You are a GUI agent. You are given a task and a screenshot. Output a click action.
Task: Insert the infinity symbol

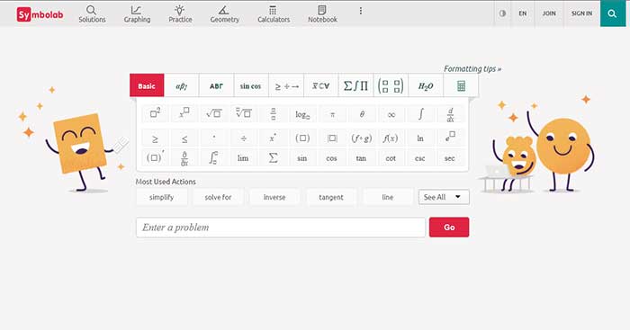[x=391, y=114]
